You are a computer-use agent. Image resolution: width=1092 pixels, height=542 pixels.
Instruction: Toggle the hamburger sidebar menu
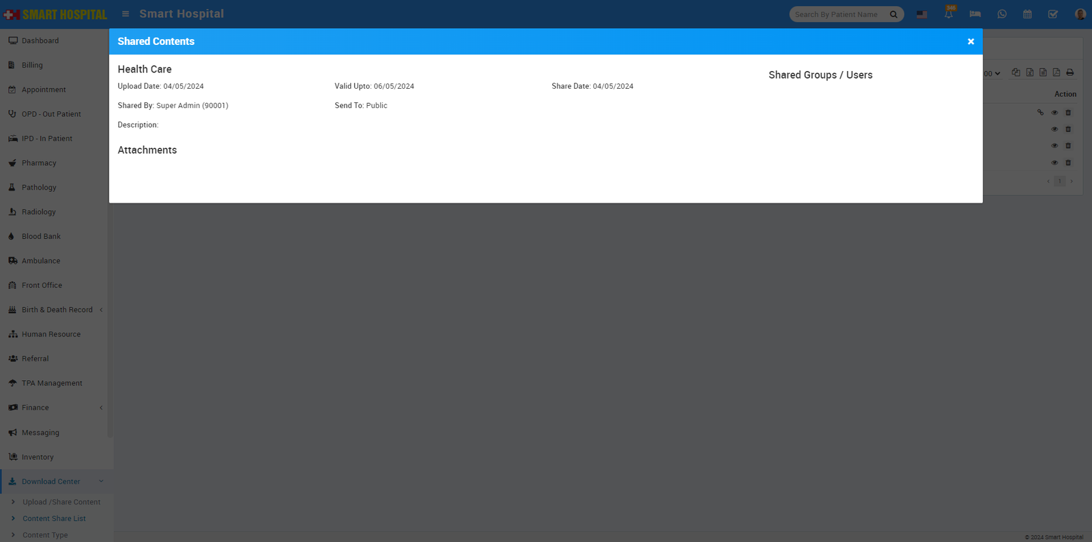tap(126, 14)
